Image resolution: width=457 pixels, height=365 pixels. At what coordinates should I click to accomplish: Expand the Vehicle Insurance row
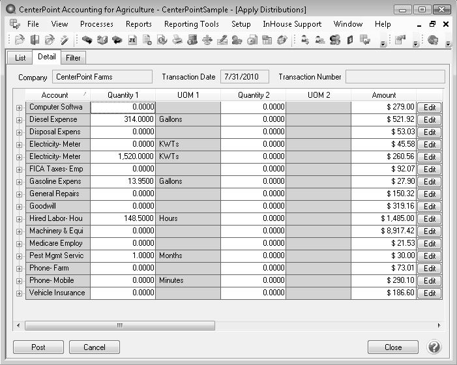(x=19, y=293)
